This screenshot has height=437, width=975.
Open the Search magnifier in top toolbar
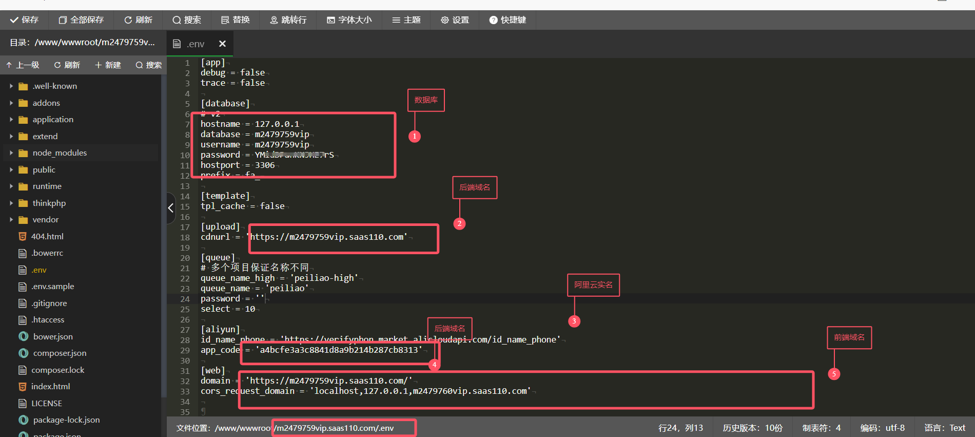tap(187, 20)
